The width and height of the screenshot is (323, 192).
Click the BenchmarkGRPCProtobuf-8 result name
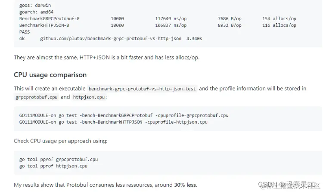coord(49,19)
